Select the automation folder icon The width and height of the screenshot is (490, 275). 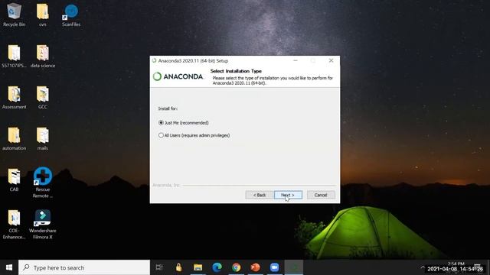tap(14, 139)
